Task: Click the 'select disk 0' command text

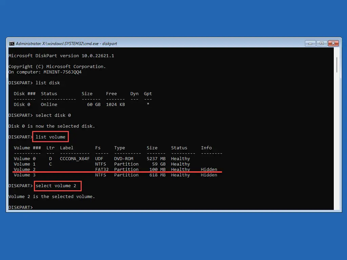Action: pos(53,115)
